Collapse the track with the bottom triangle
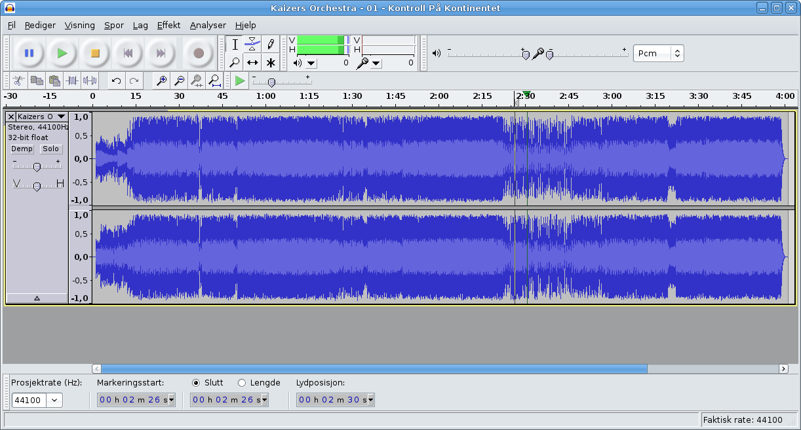 (37, 298)
